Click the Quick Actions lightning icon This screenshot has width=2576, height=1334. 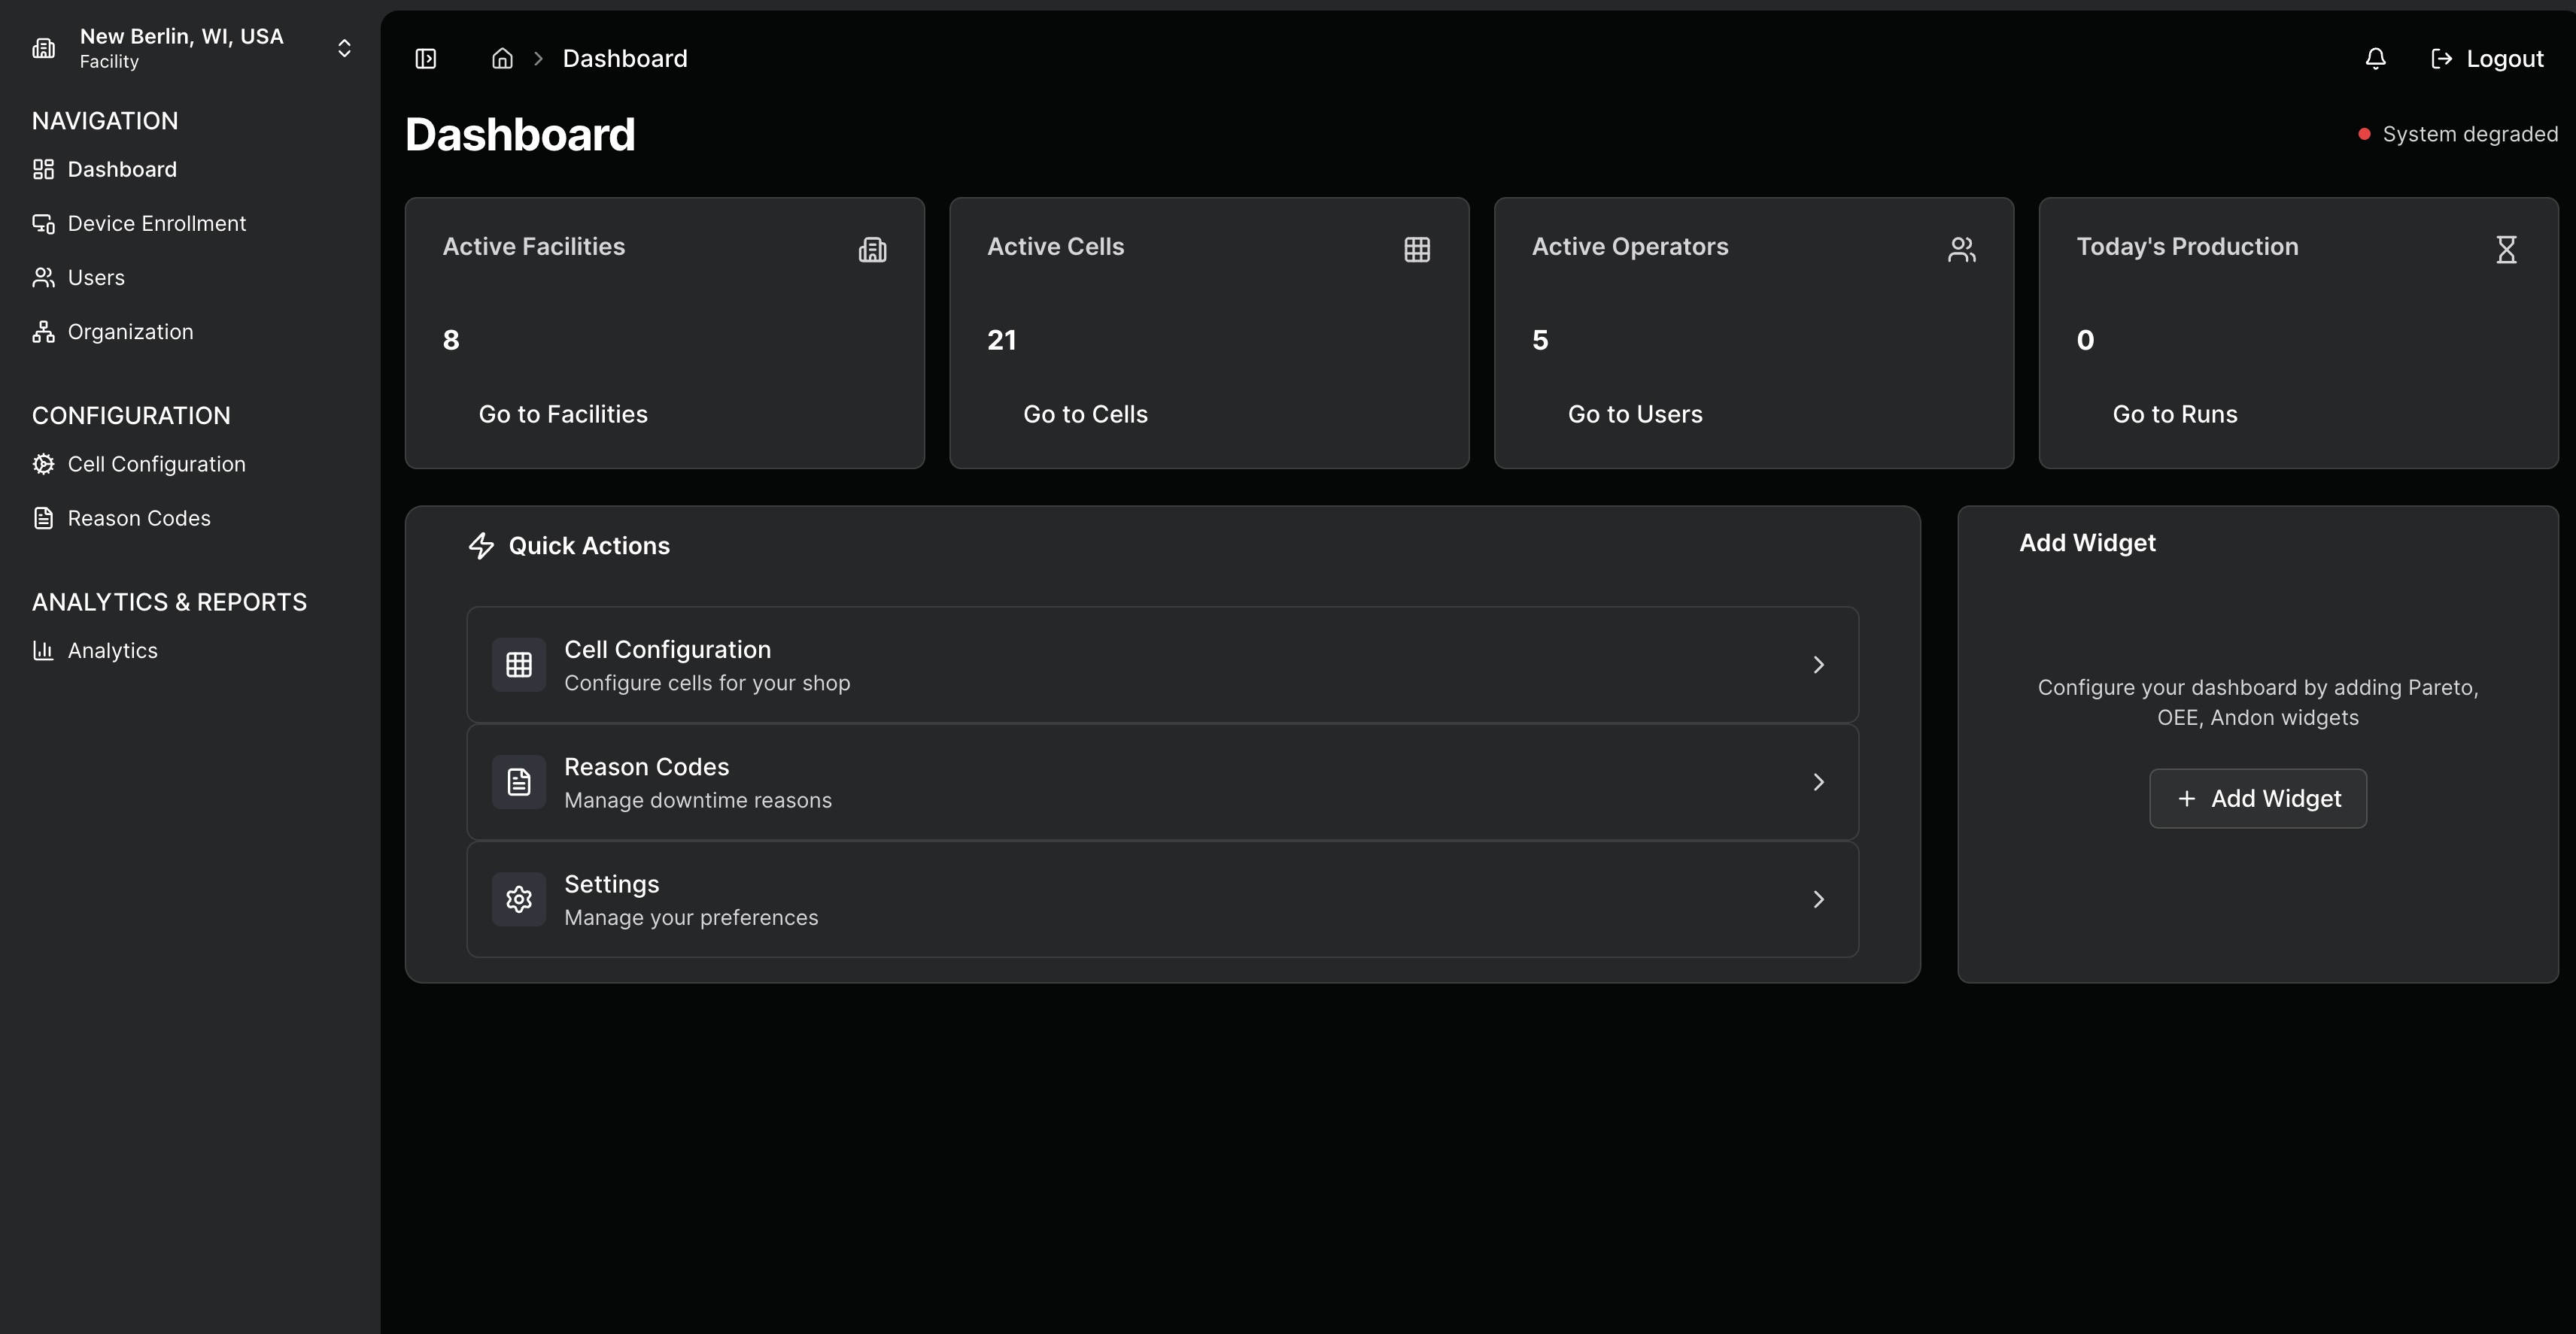pos(481,546)
